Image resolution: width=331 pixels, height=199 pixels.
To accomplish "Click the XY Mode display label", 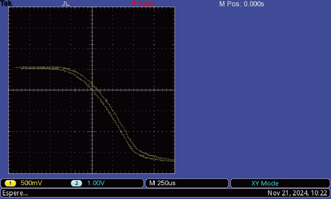I will pos(265,183).
